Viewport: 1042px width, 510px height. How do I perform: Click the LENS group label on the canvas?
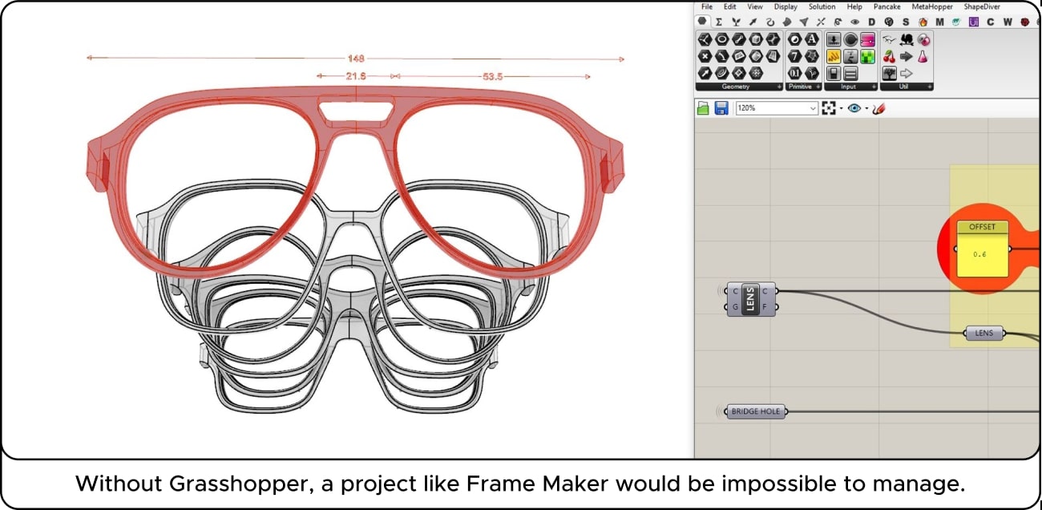pyautogui.click(x=984, y=333)
